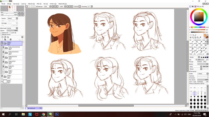
Task: Open the Layer menu
Action: click(x=23, y=4)
